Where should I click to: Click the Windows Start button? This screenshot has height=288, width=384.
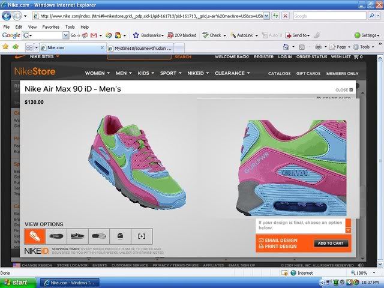click(x=19, y=283)
